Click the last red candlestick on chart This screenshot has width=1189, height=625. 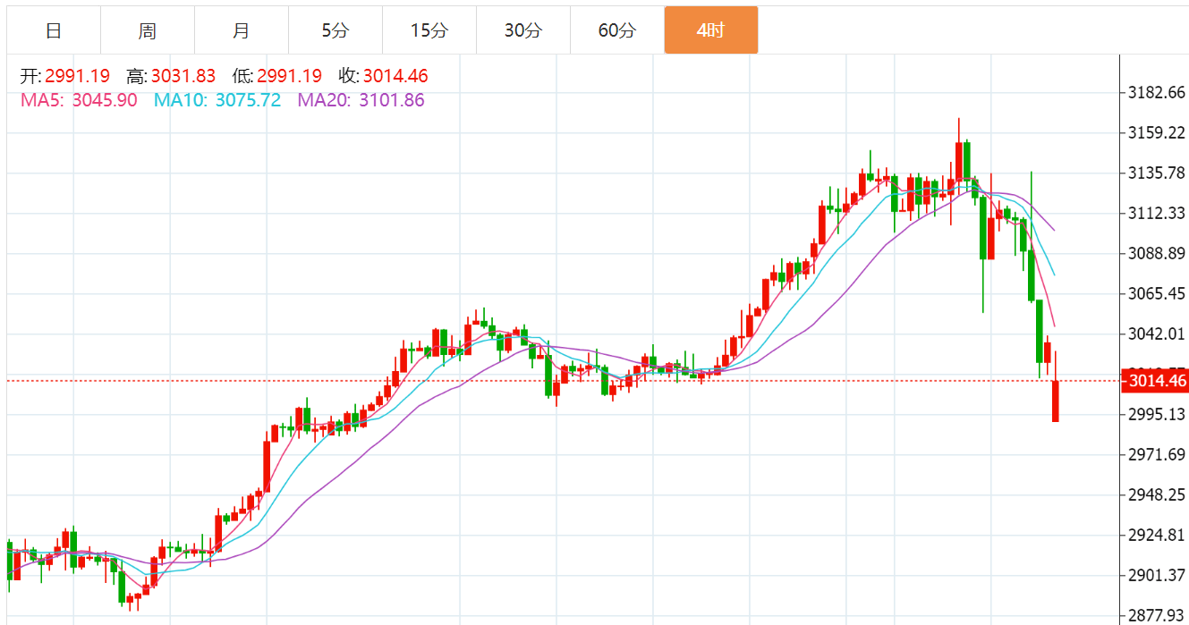(x=1056, y=401)
